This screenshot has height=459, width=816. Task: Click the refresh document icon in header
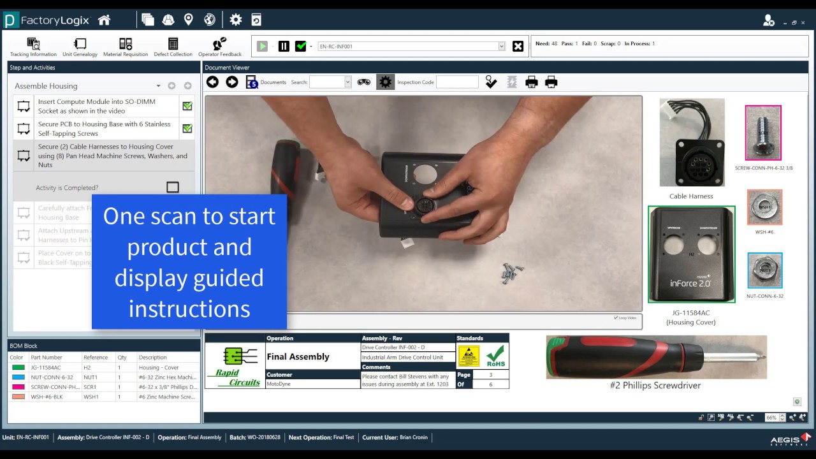coord(256,20)
